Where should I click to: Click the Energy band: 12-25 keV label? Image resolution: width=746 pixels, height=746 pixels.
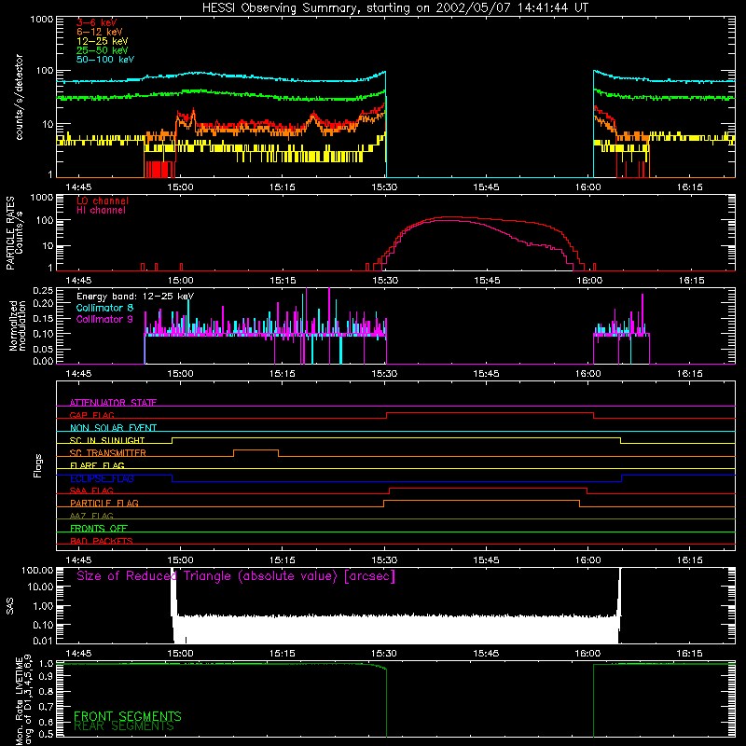[135, 297]
